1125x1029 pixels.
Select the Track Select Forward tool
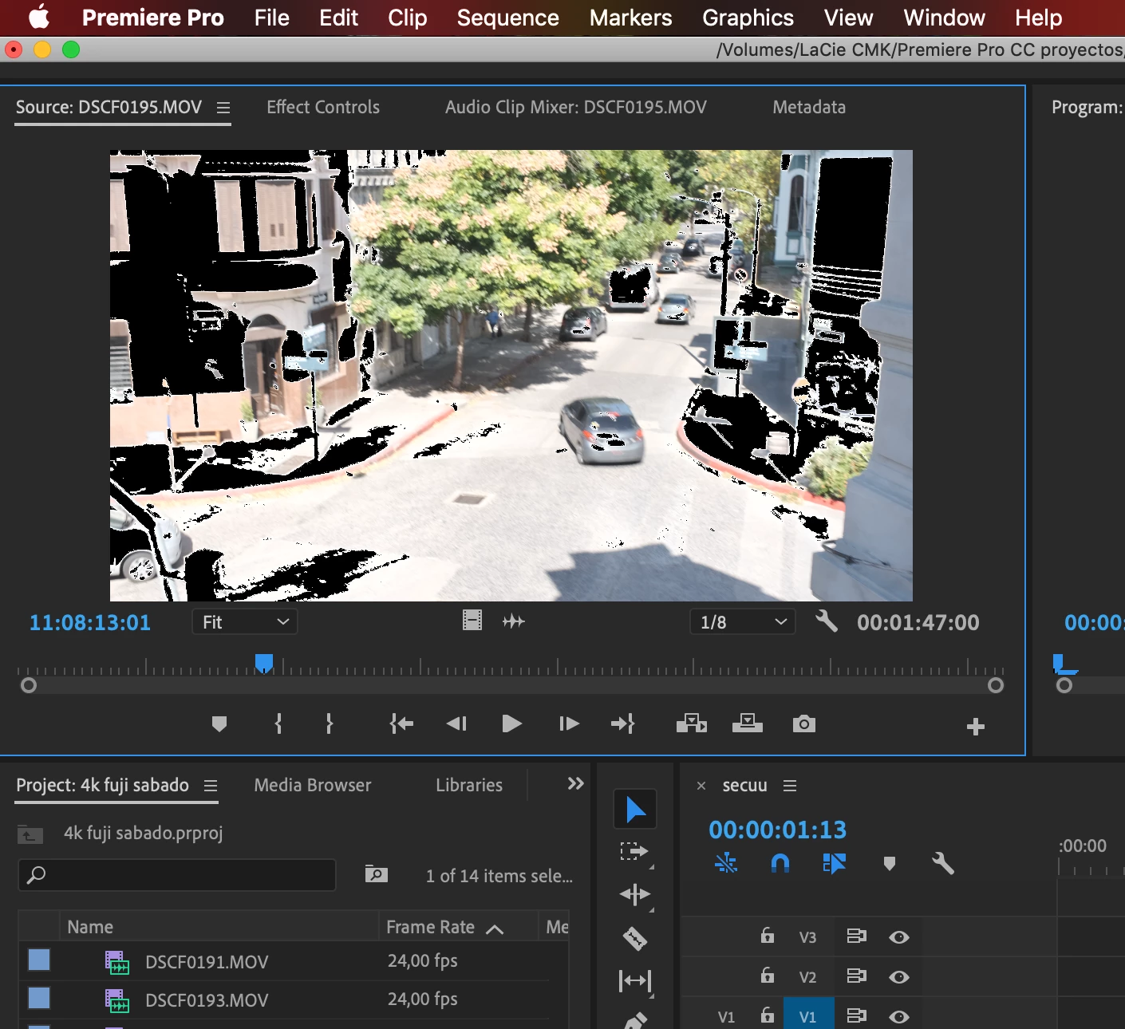635,852
